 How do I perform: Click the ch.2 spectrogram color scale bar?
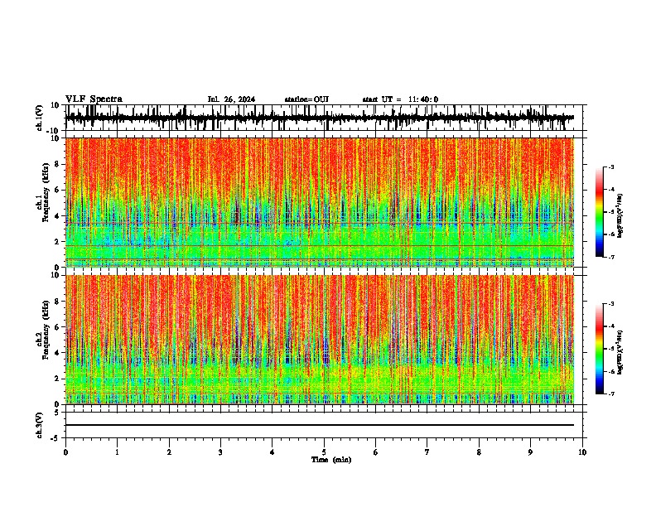[600, 349]
